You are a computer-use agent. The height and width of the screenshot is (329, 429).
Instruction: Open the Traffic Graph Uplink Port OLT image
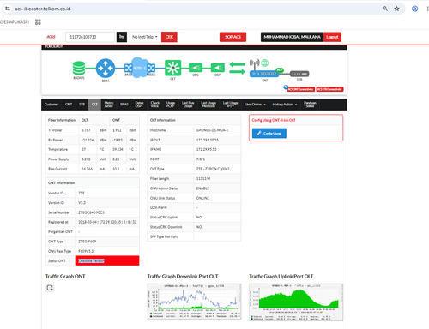[296, 302]
